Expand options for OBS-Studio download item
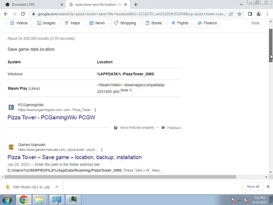The height and width of the screenshot is (205, 273). 57,187
